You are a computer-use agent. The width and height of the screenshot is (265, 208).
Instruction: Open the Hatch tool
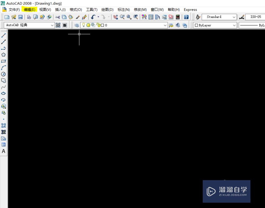point(3,125)
